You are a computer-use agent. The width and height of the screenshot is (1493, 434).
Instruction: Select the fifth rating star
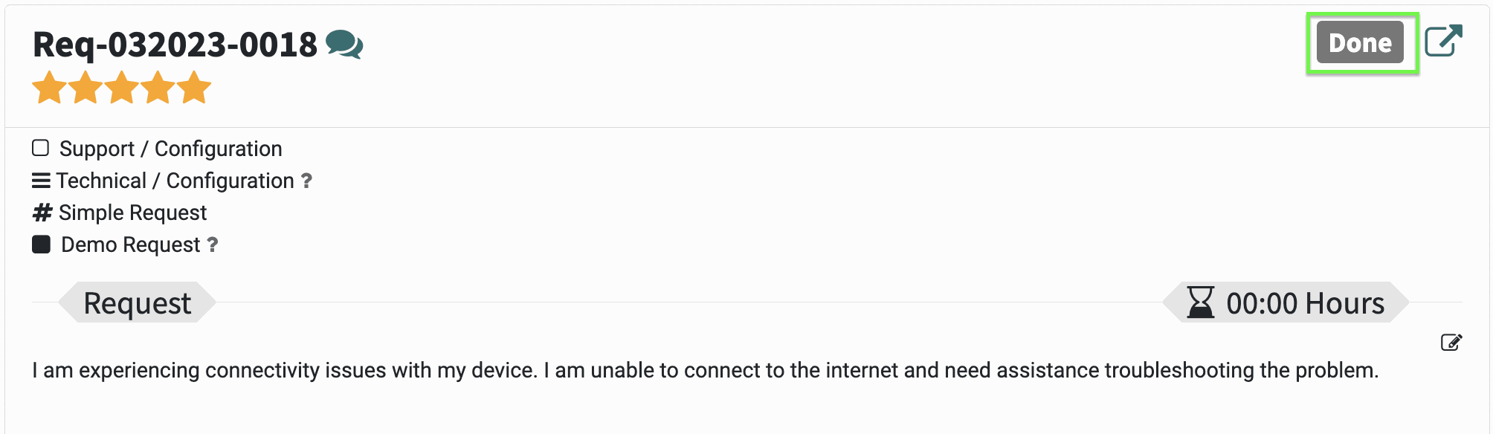[x=194, y=88]
